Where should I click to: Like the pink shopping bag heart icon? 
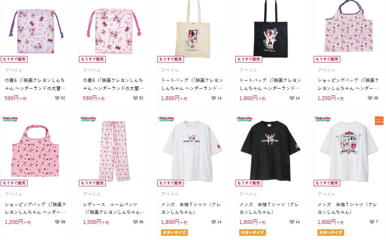[x=57, y=222]
